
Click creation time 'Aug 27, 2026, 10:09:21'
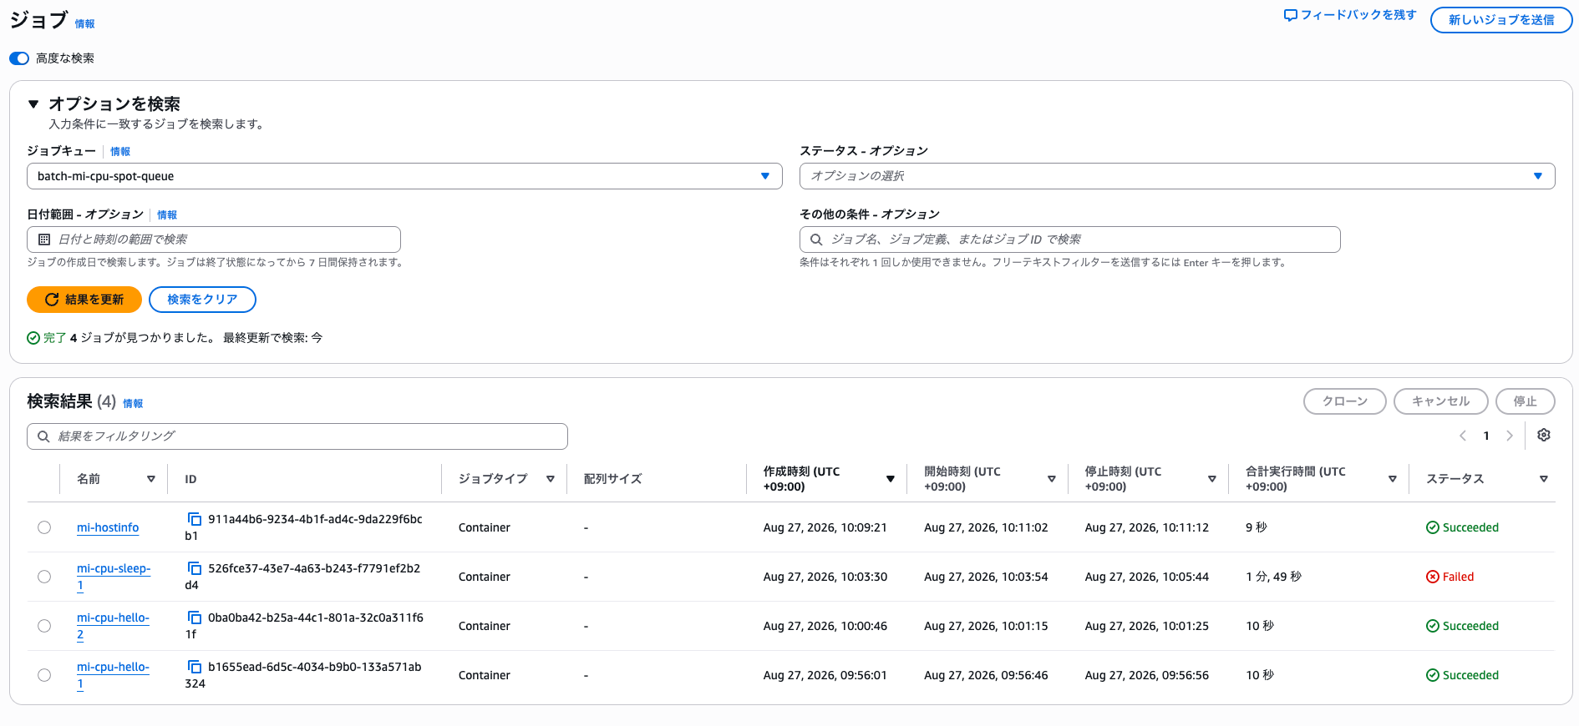tap(825, 527)
